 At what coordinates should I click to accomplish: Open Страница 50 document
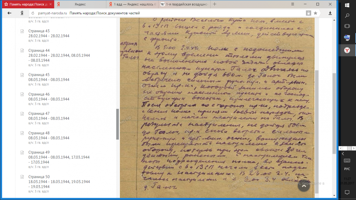[x=39, y=177]
